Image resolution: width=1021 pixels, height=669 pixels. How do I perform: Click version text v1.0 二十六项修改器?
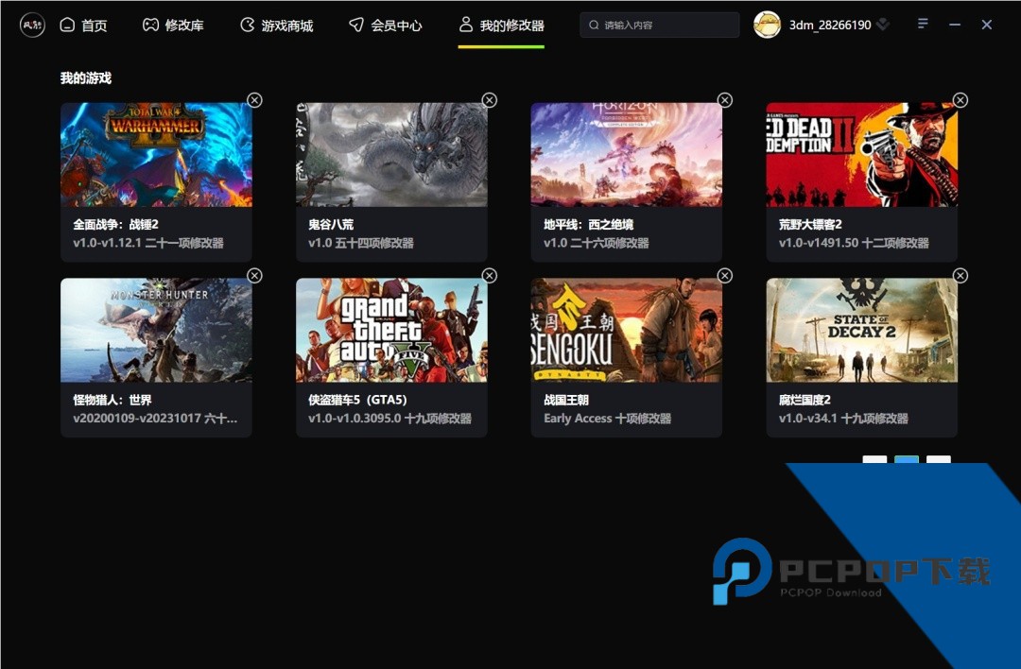pyautogui.click(x=597, y=244)
